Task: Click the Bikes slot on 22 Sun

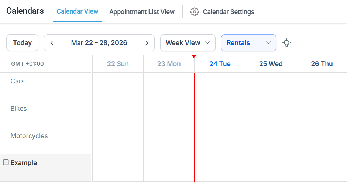Action: (118, 113)
